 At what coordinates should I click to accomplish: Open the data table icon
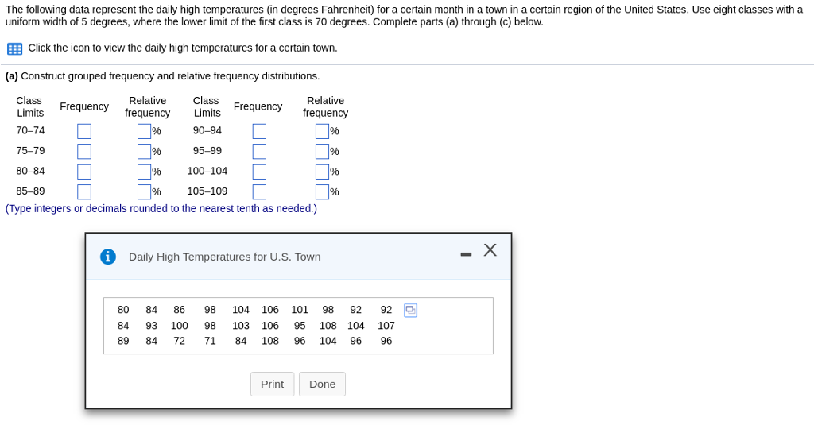click(14, 48)
